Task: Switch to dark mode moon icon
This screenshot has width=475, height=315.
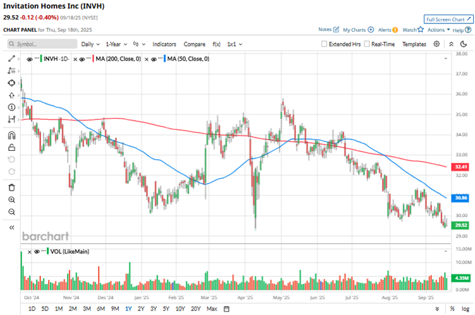Action: (x=464, y=44)
